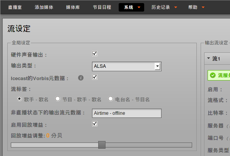
Task: Select the 歌手 - 歌名 radio option
Action: pos(19,99)
